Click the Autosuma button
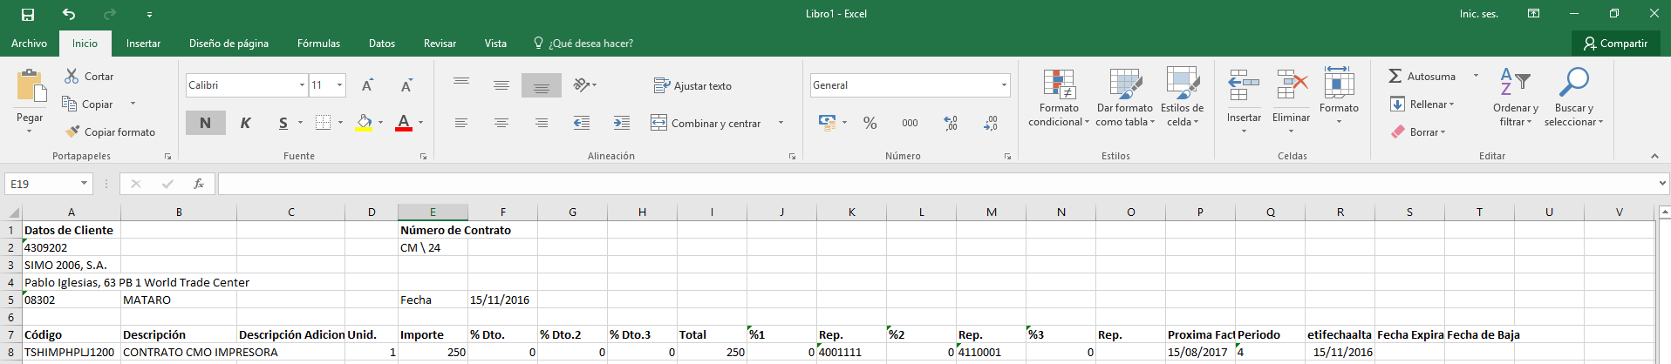This screenshot has width=1671, height=364. click(x=1422, y=77)
